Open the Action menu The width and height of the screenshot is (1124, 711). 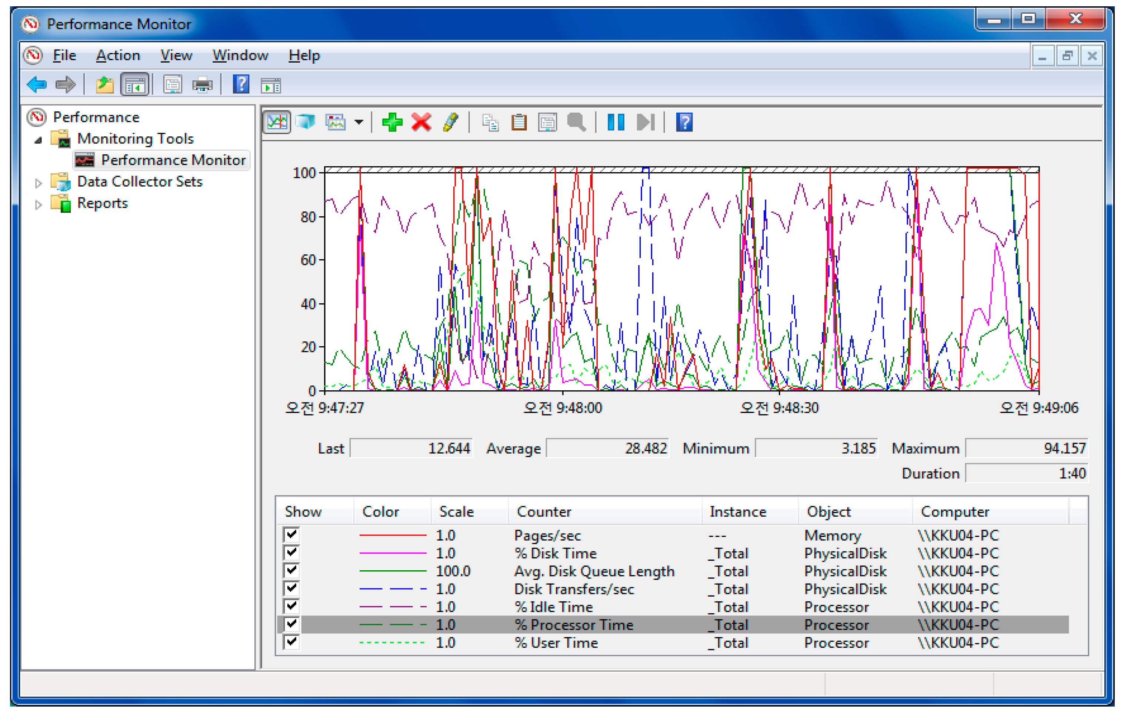(x=118, y=55)
